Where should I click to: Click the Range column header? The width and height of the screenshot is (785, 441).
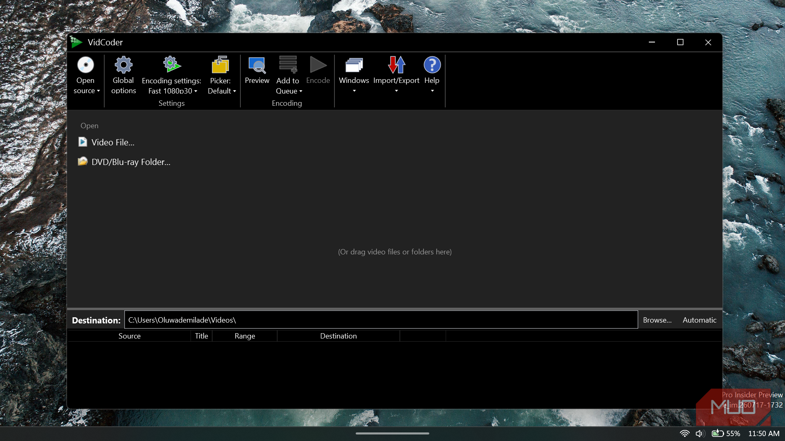coord(245,336)
